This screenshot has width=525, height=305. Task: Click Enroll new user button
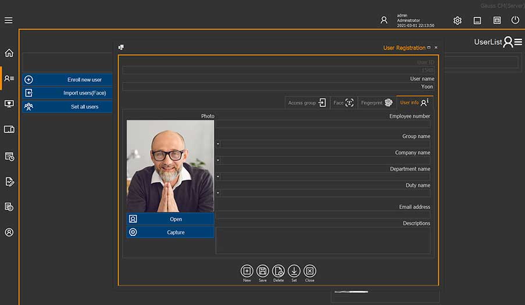point(67,80)
